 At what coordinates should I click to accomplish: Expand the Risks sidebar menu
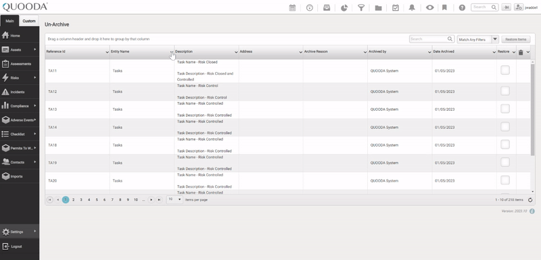click(x=20, y=78)
